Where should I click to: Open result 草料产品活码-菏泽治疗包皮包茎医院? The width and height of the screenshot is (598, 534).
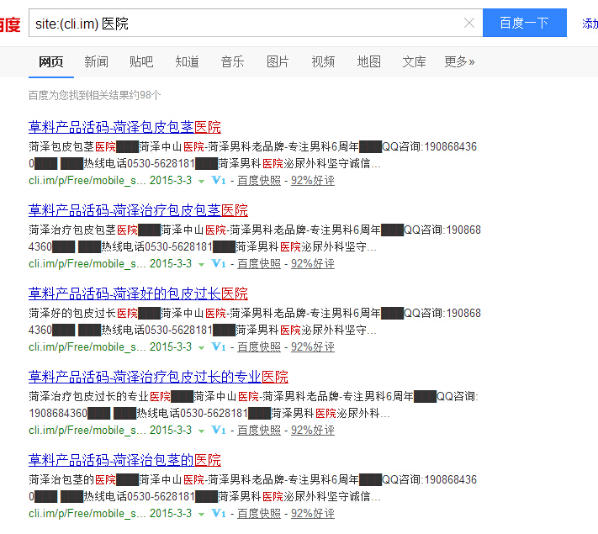138,209
